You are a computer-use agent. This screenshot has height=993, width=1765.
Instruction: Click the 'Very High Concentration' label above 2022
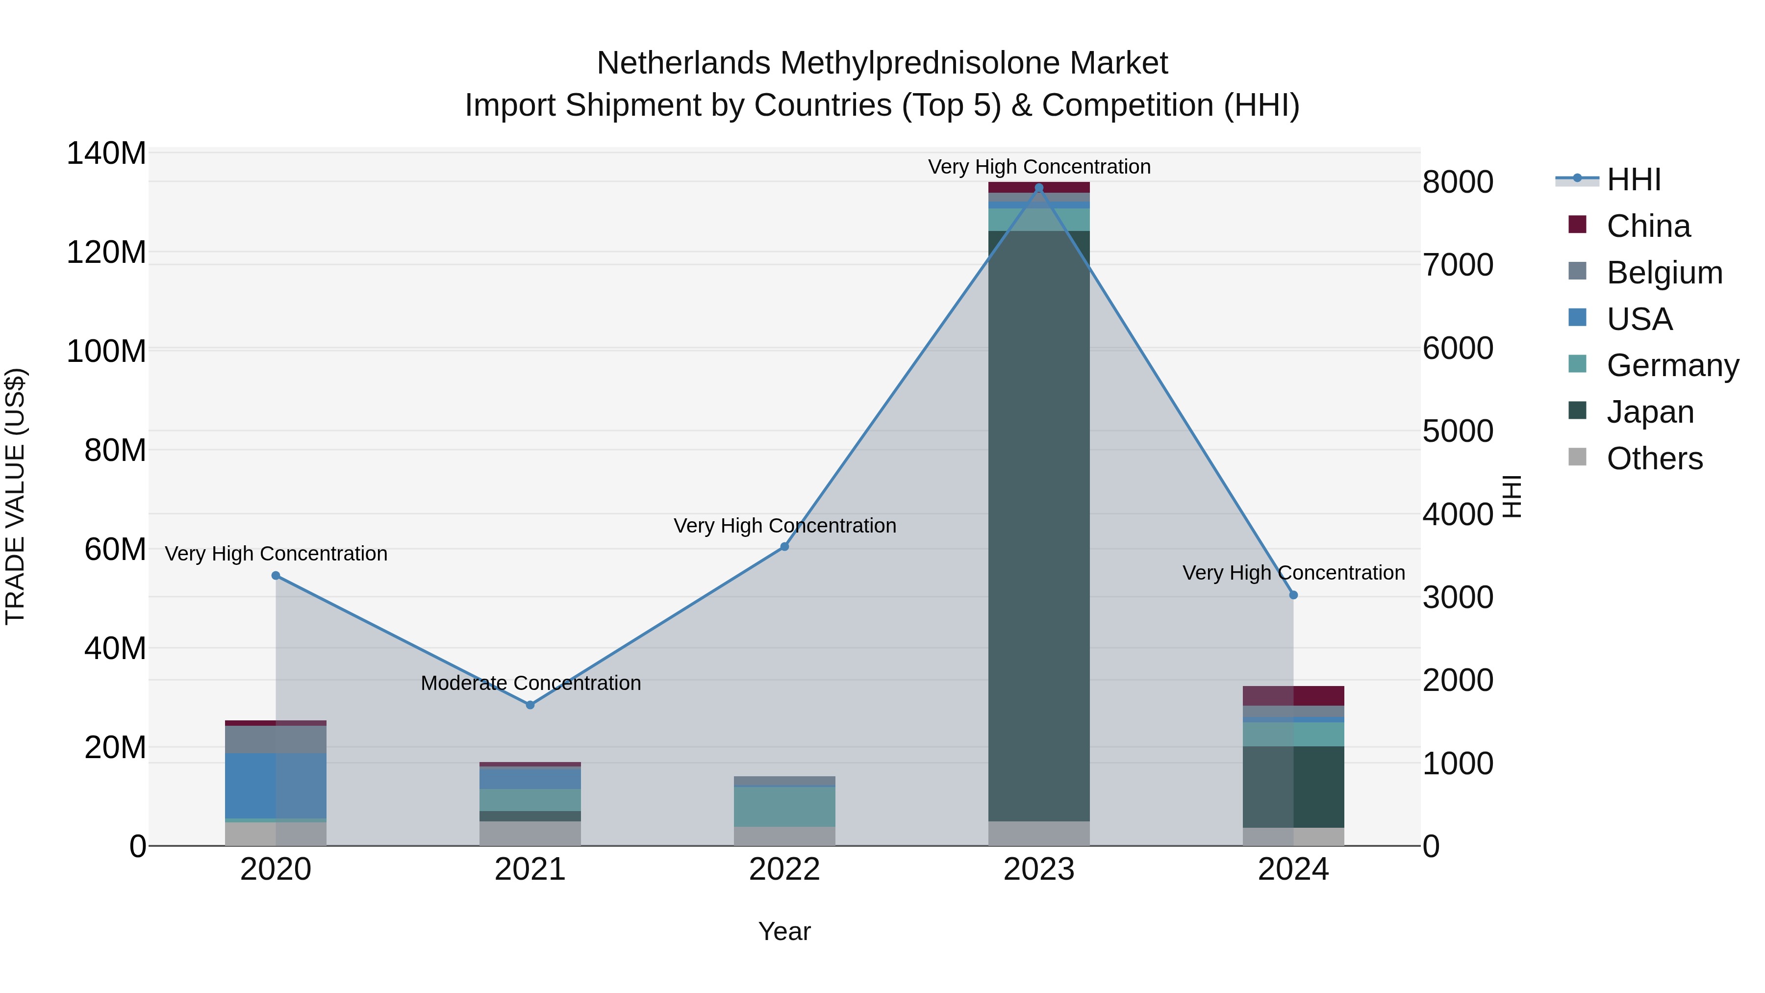coord(785,526)
